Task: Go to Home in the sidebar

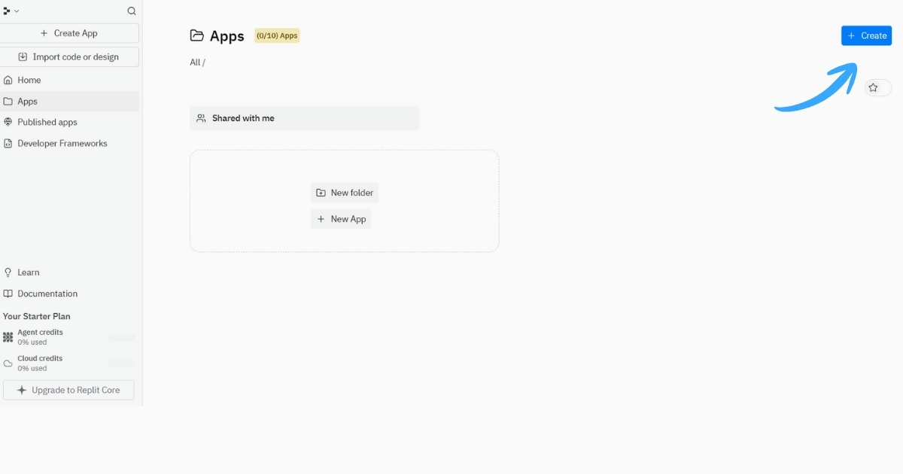Action: coord(29,80)
